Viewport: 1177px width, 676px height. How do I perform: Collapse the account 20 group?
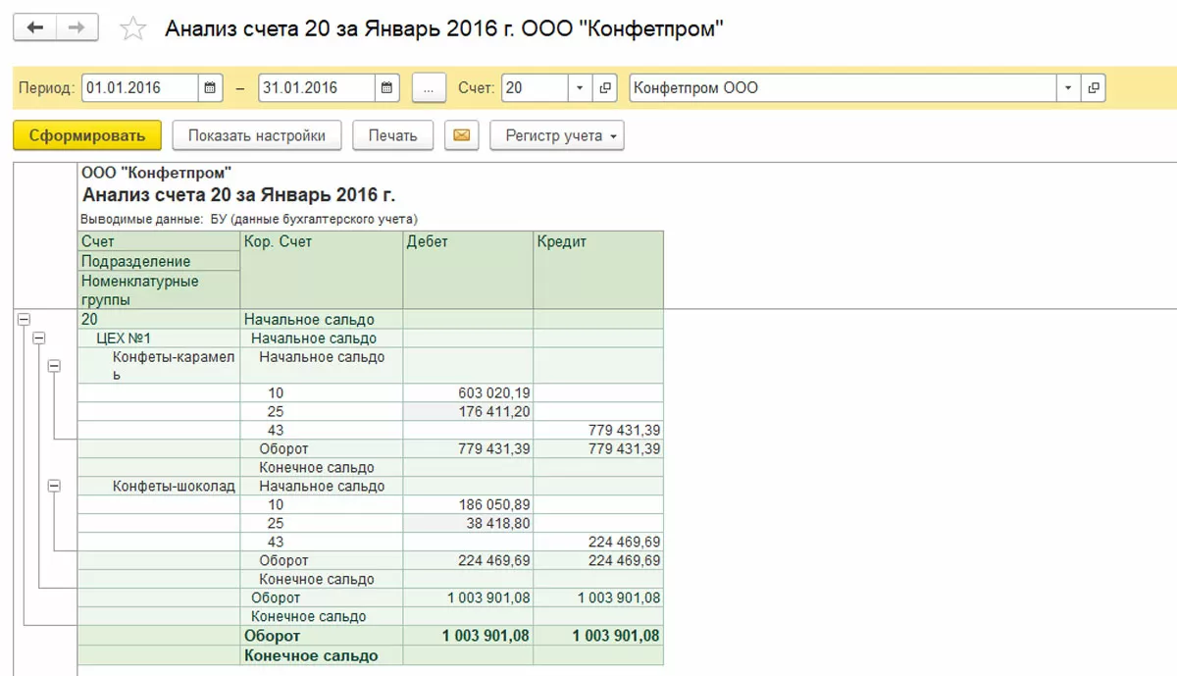24,319
